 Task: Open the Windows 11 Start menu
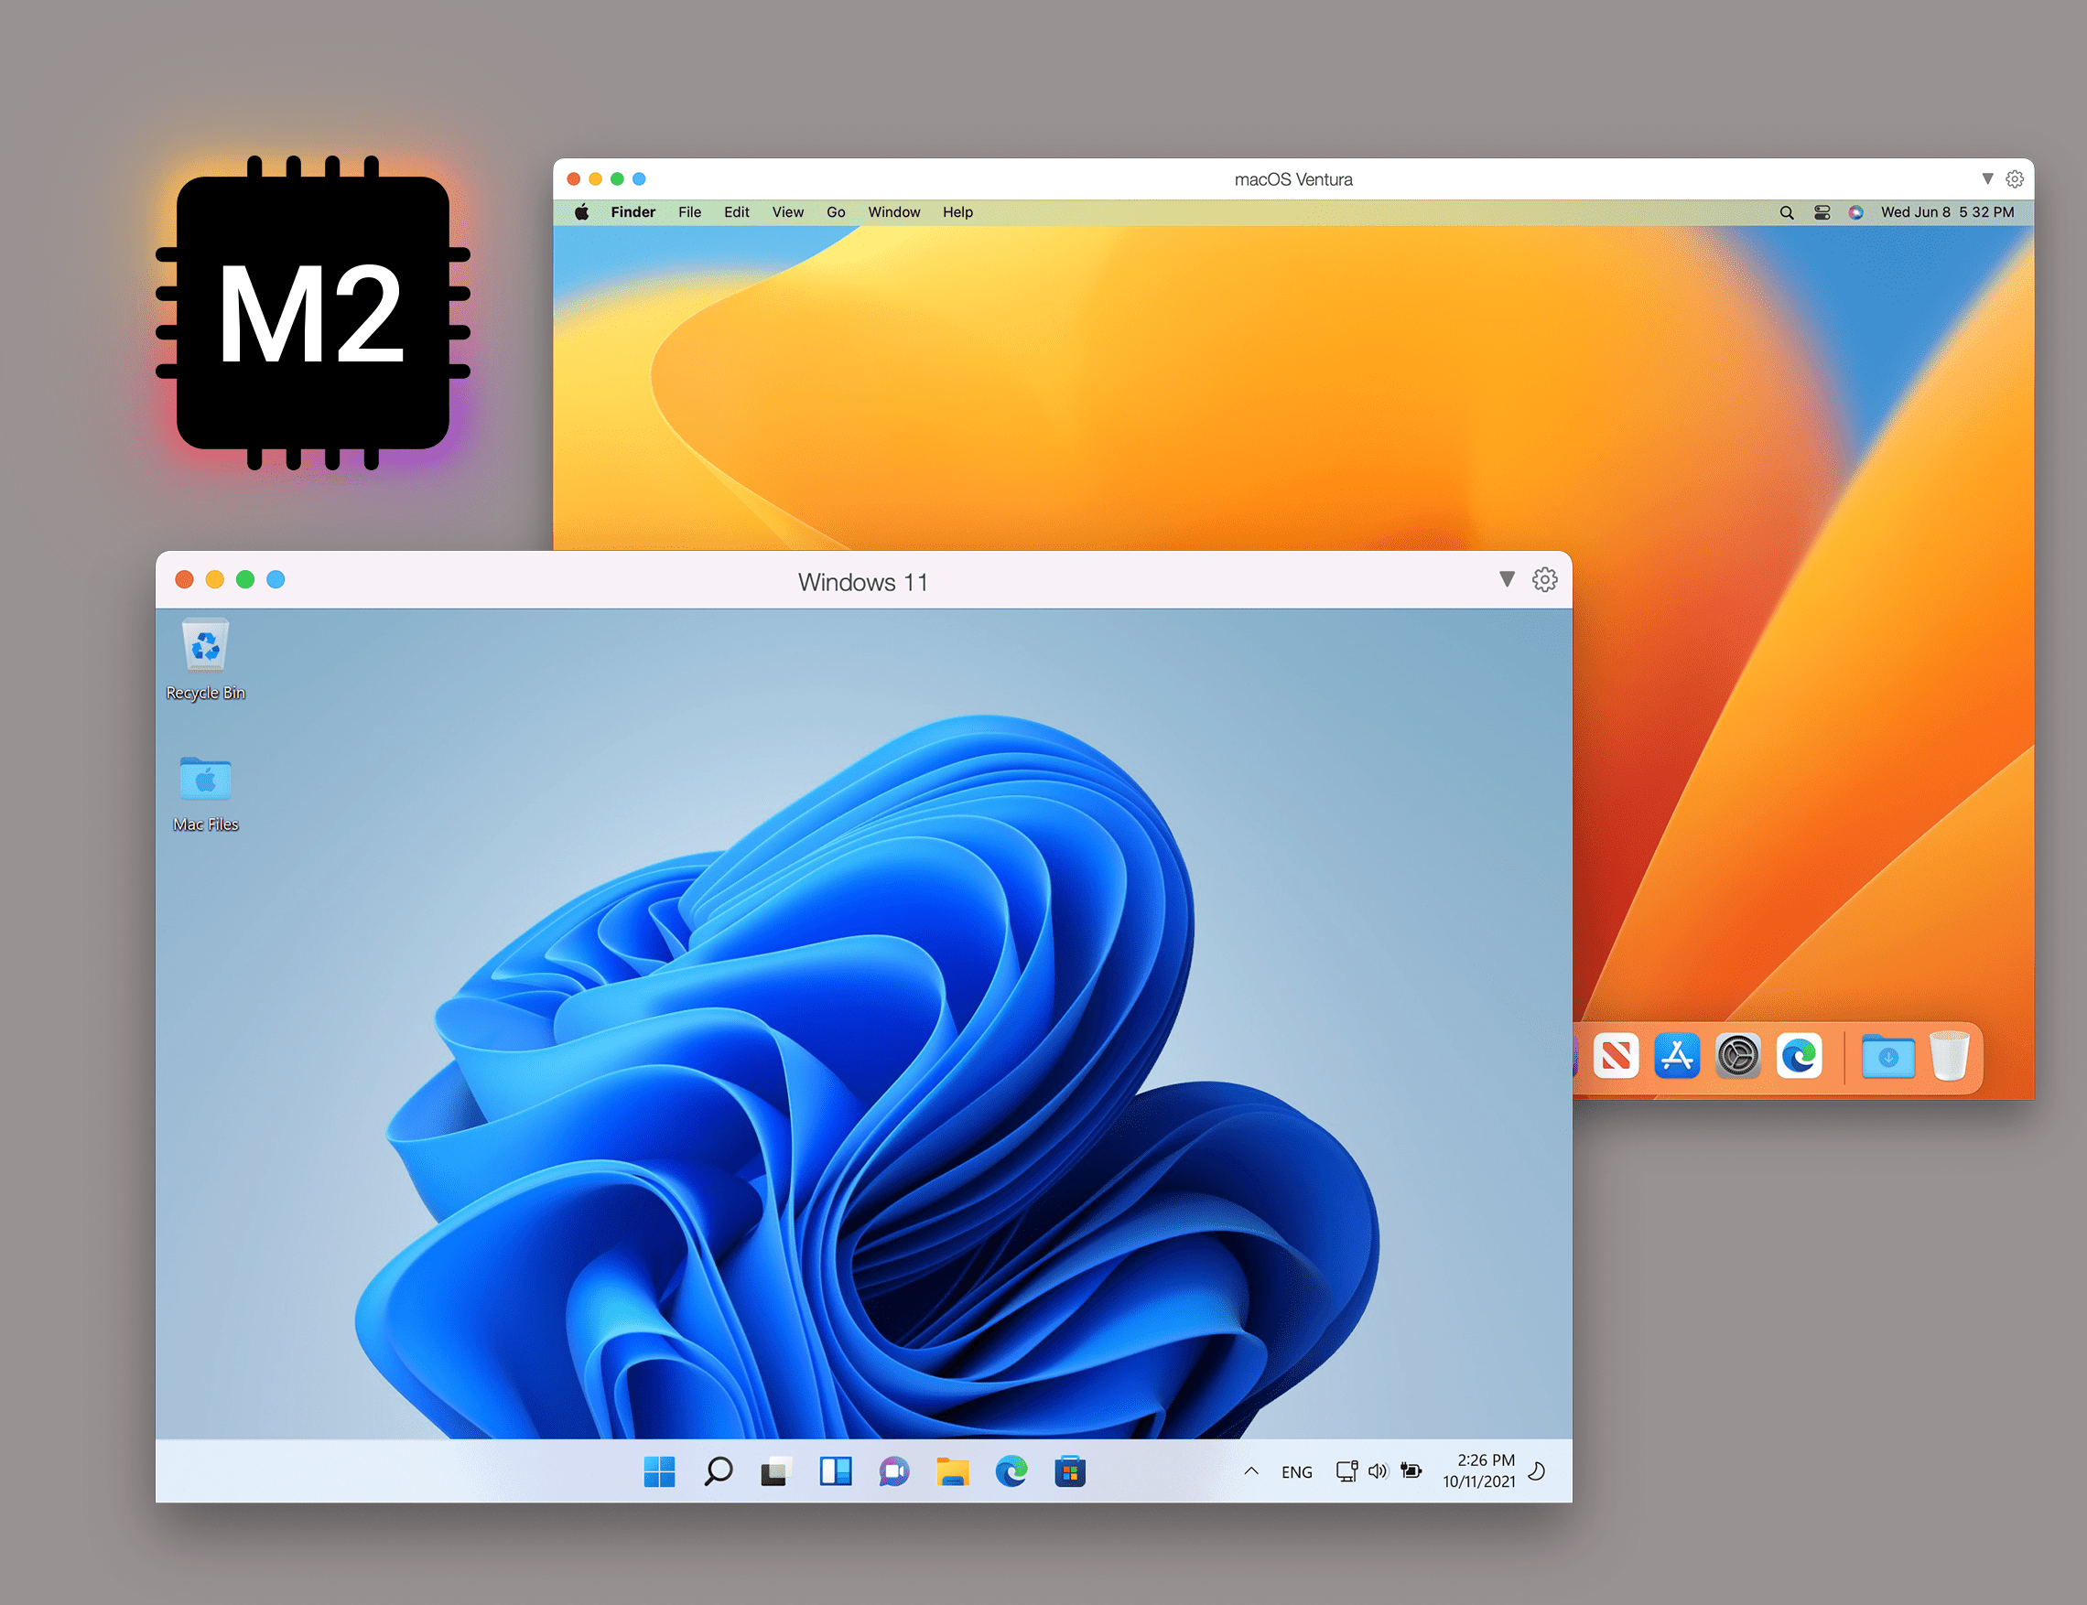[x=659, y=1471]
